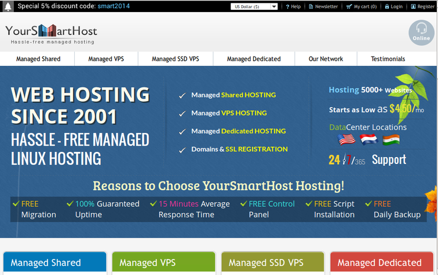This screenshot has height=275, width=438.
Task: Click the Hassle-free managed hosting tagline
Action: [x=53, y=42]
